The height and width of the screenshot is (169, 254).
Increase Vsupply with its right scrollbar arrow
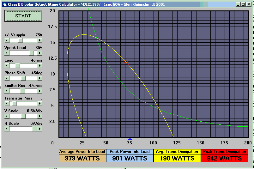point(40,40)
